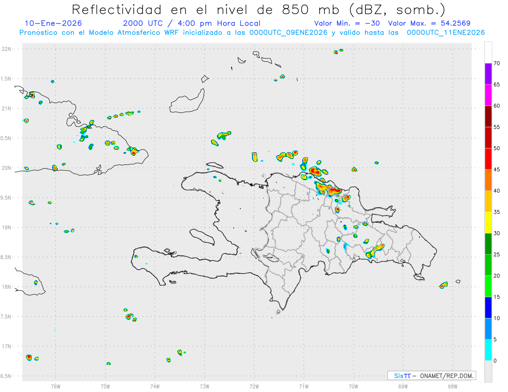Image resolution: width=508 pixels, height=392 pixels.
Task: Click the '50' color bar scale label
Action: point(497,148)
